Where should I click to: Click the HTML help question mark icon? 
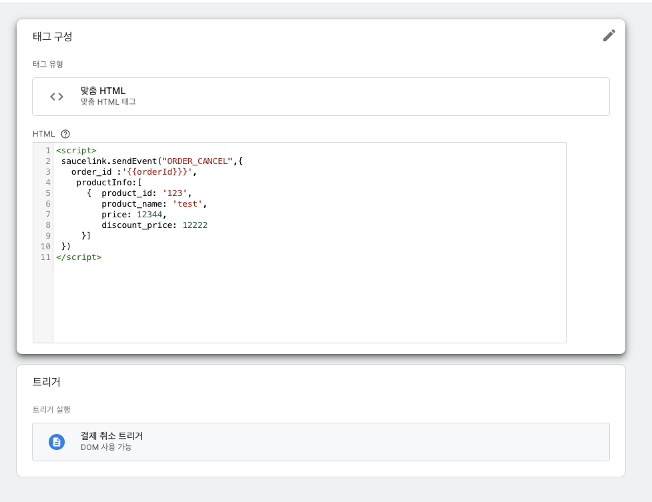point(65,134)
